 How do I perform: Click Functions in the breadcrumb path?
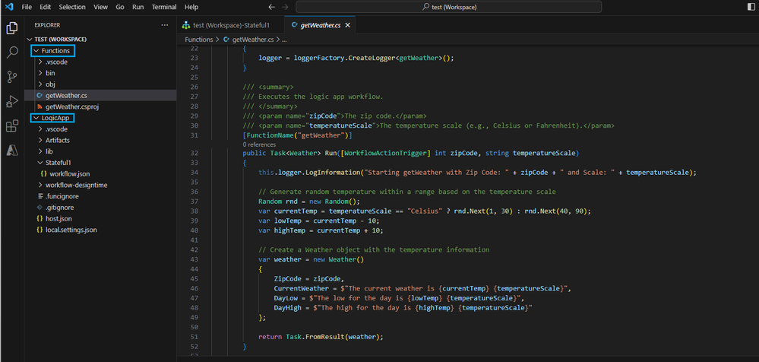(x=198, y=39)
